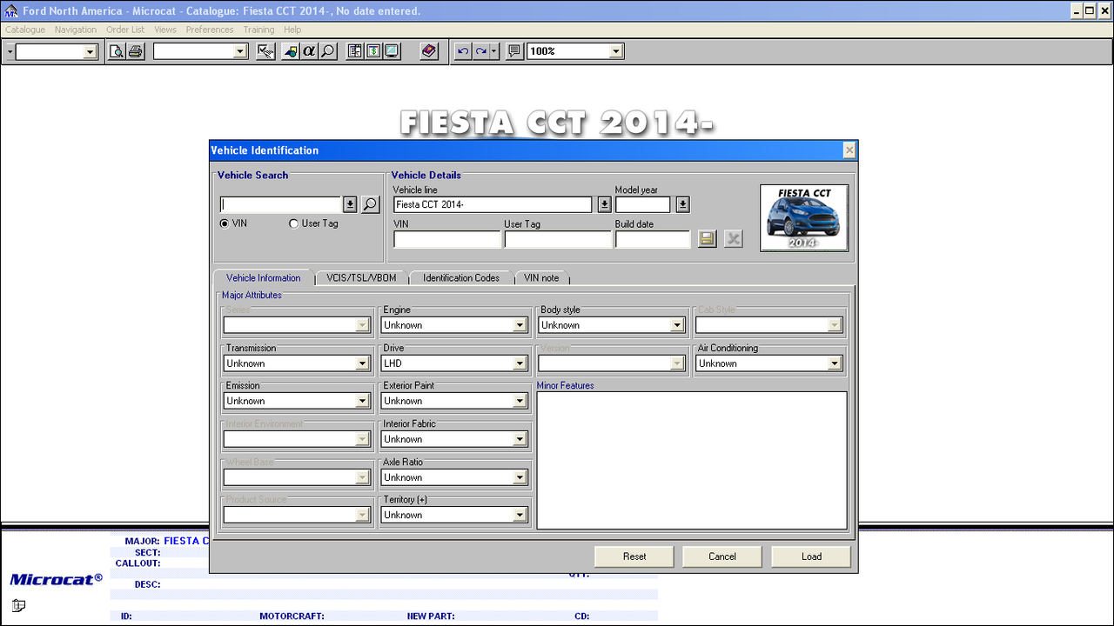Click the monitor screen view icon

tap(392, 51)
